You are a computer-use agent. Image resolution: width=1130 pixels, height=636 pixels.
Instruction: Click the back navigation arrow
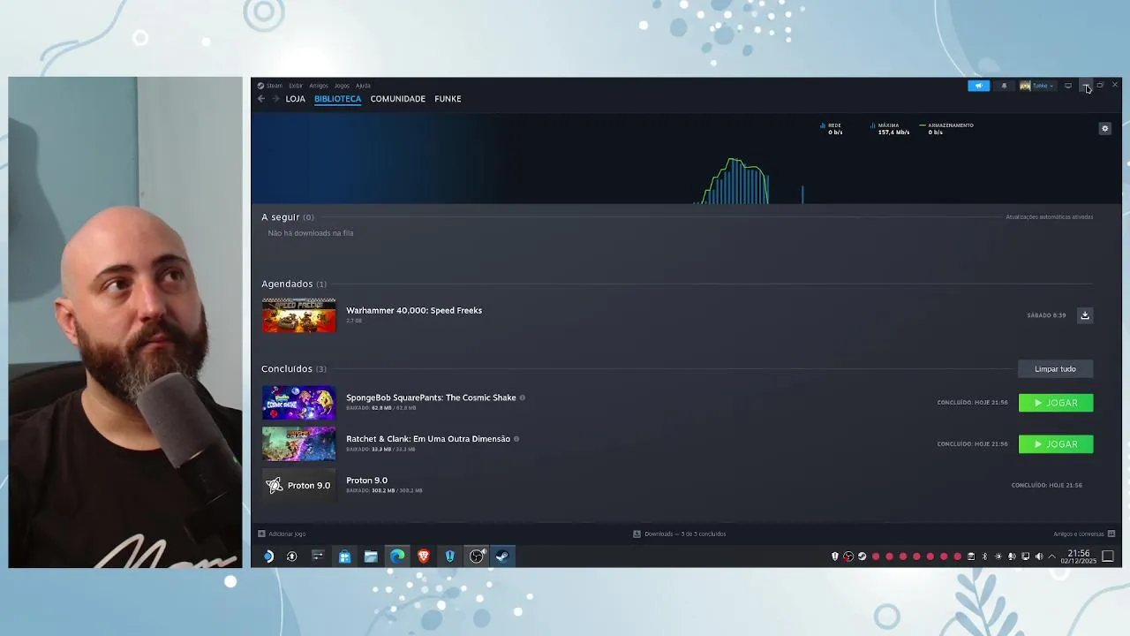[261, 99]
